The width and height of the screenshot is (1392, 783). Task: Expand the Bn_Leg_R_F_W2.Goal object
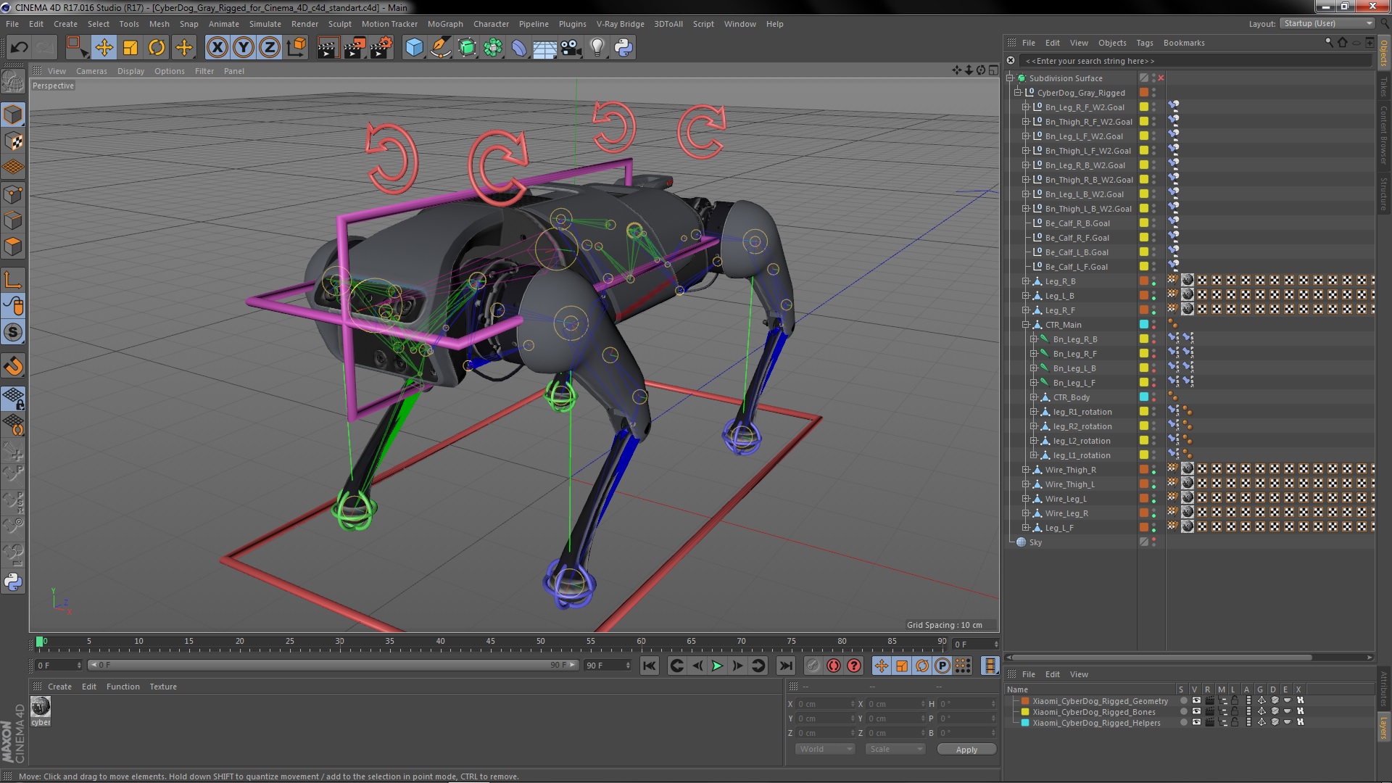pos(1026,107)
